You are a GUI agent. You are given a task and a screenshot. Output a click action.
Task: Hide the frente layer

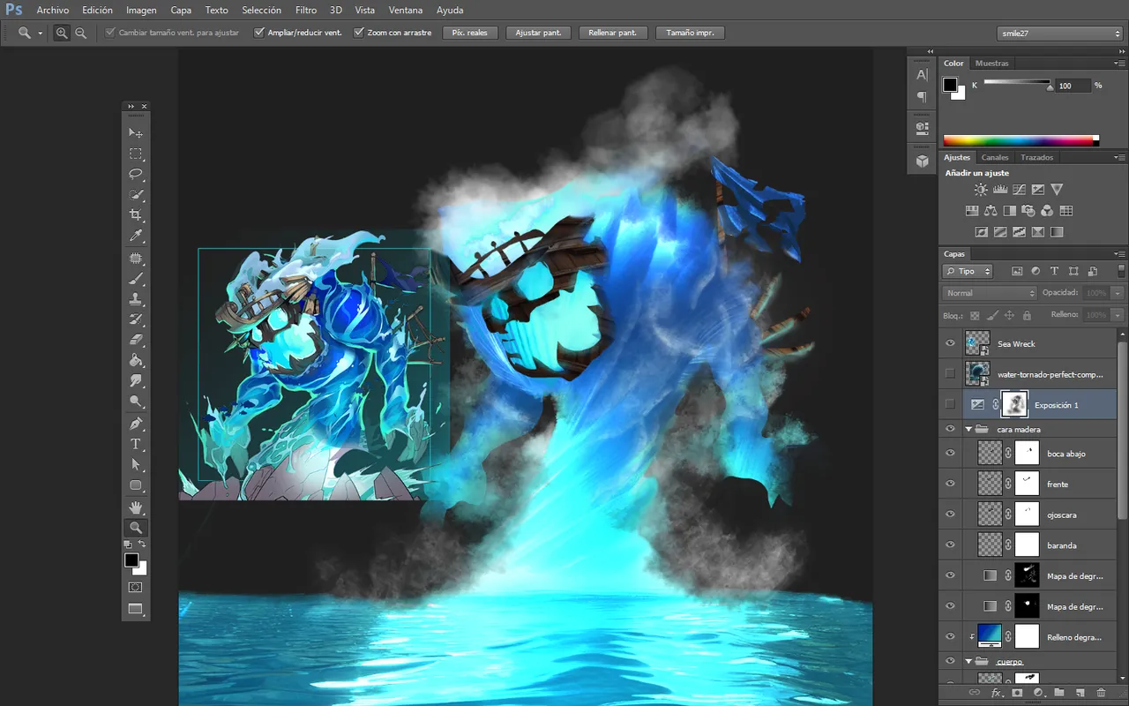point(950,484)
